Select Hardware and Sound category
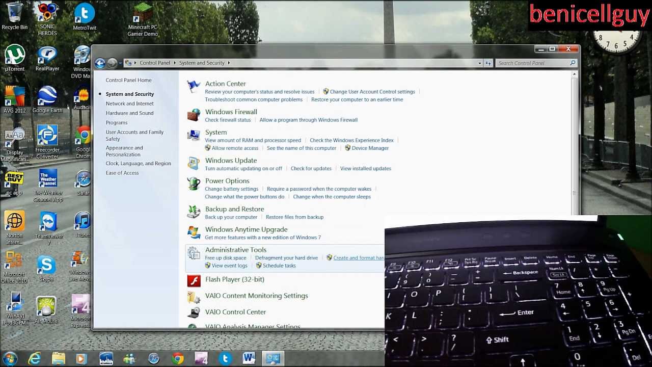Image resolution: width=652 pixels, height=367 pixels. (x=129, y=113)
